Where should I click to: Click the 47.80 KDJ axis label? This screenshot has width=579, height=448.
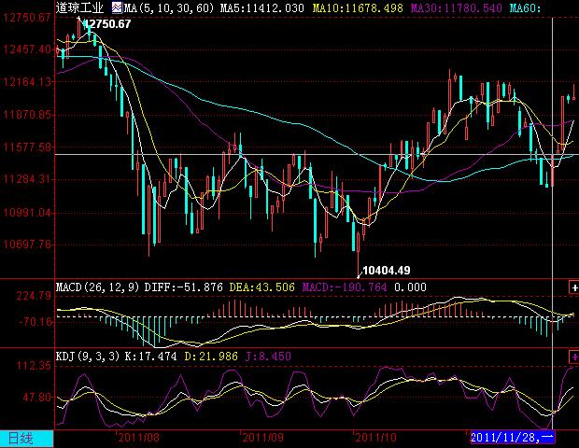[x=37, y=398]
